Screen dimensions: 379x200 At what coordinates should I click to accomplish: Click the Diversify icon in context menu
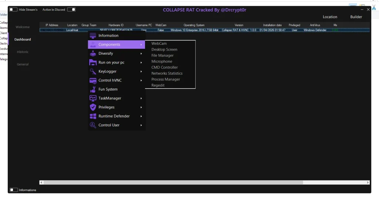93,54
